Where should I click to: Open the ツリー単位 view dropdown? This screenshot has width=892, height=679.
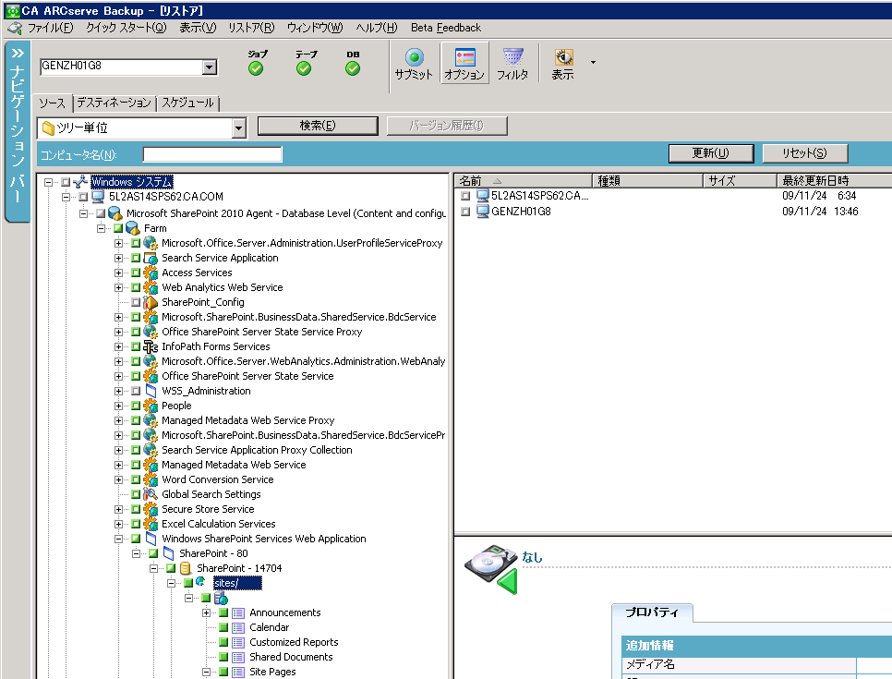[239, 128]
